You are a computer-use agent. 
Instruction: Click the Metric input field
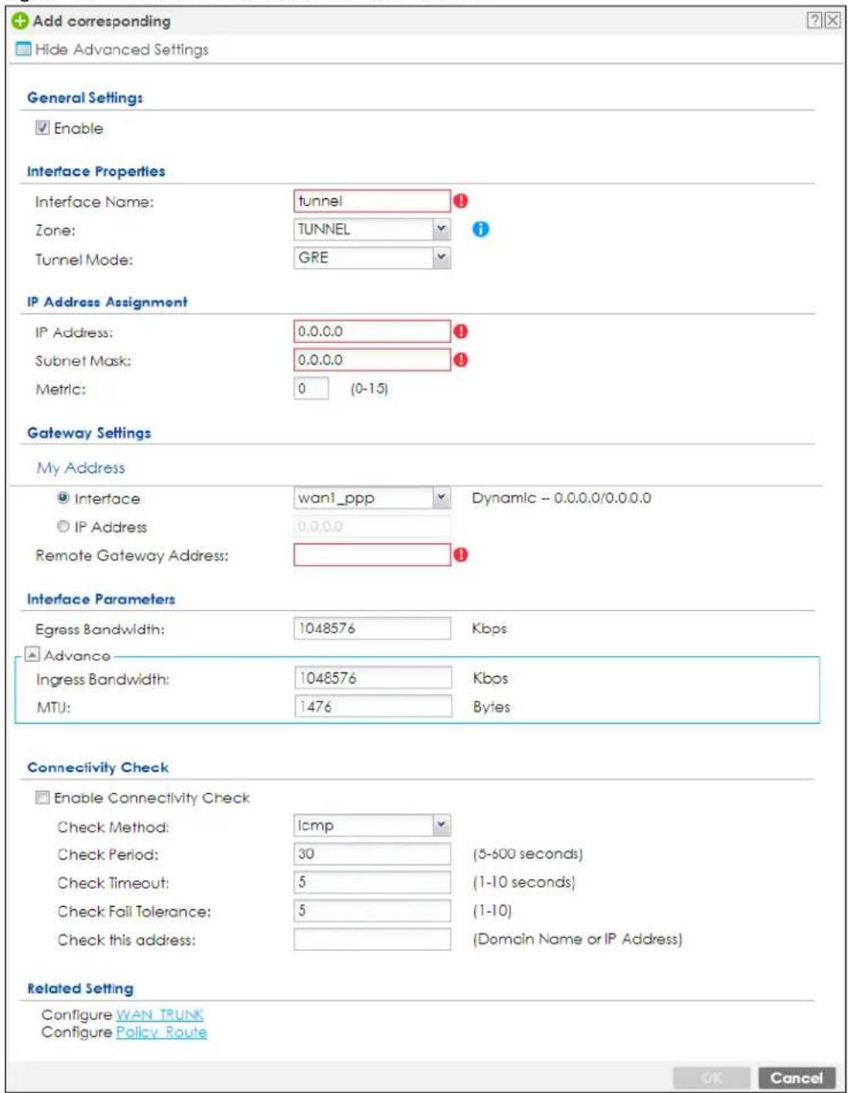click(311, 390)
